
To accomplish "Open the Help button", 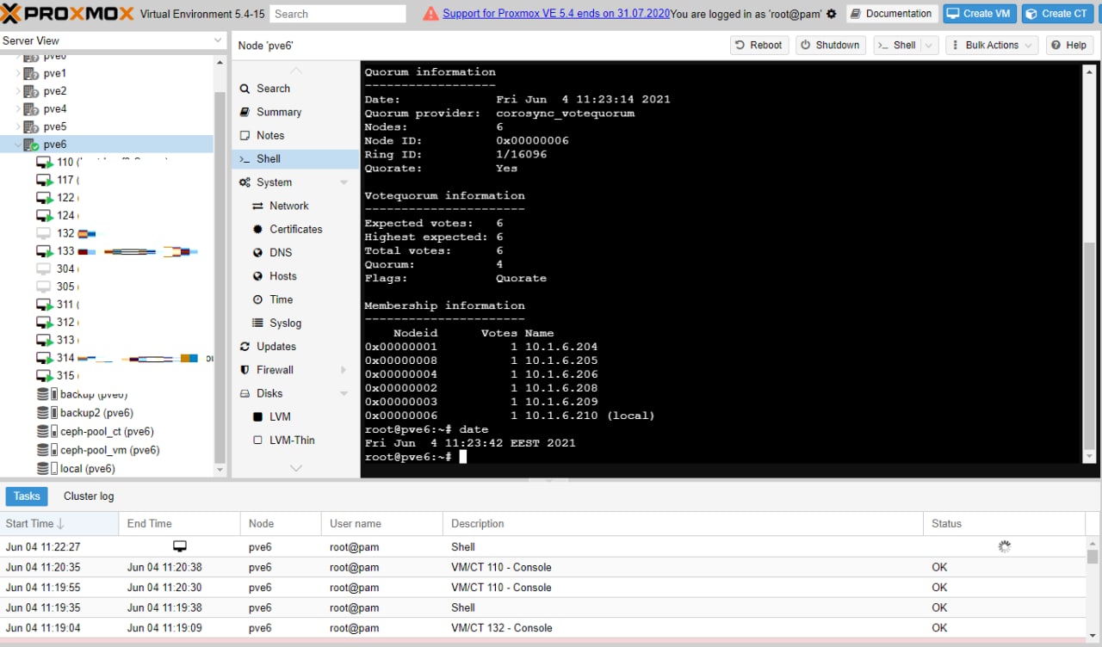I will click(x=1069, y=46).
